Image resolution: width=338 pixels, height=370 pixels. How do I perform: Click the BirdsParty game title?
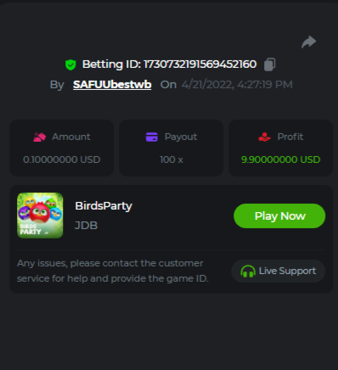[x=104, y=206]
